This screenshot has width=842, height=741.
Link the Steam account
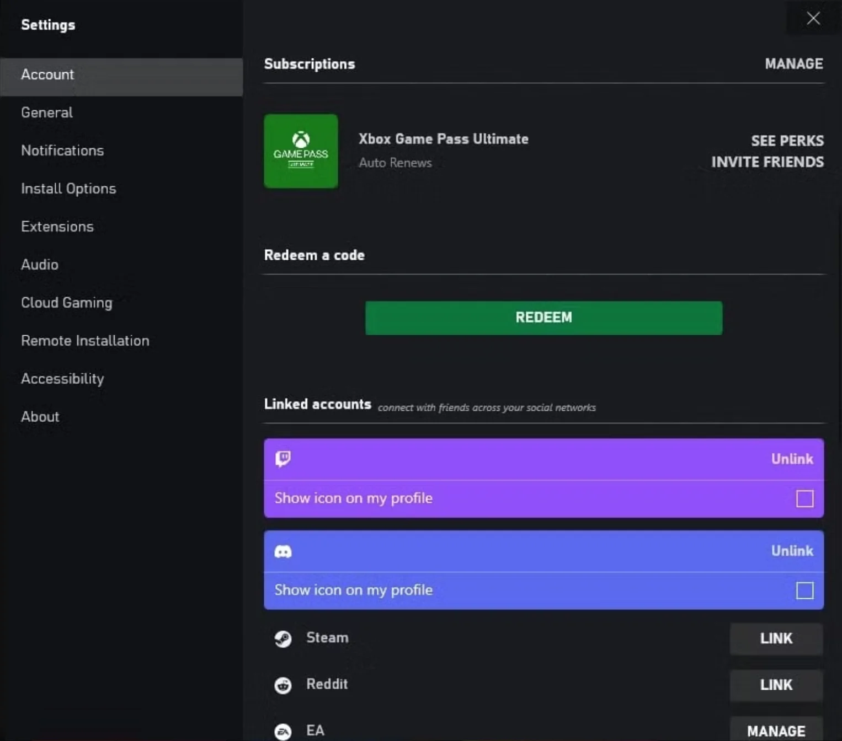coord(776,638)
